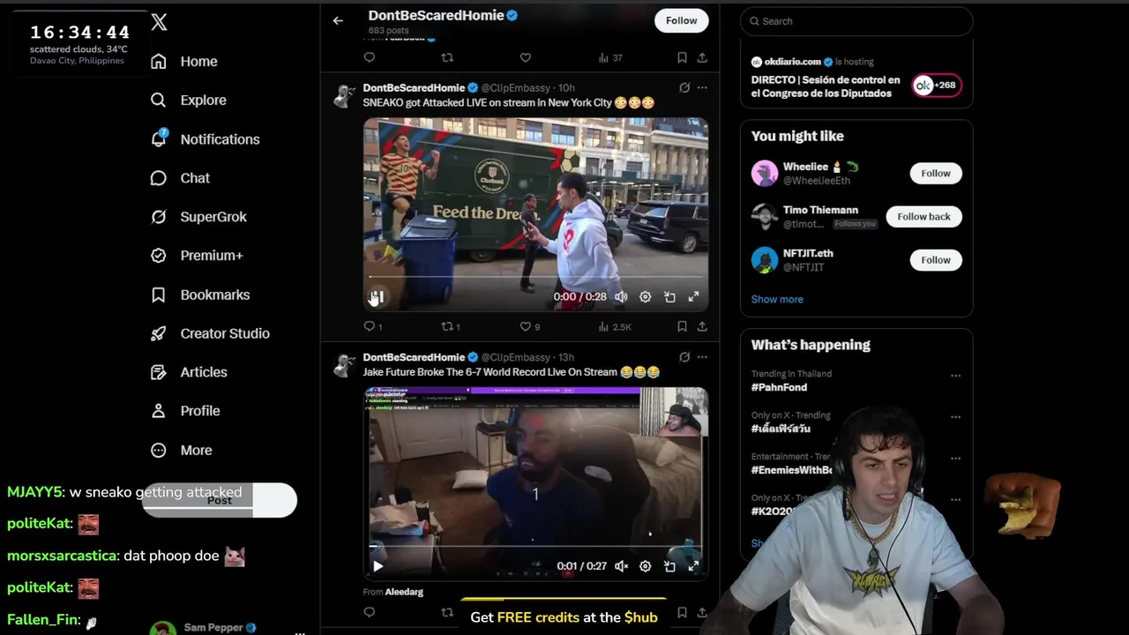Click the Bookmarks sidebar icon
This screenshot has height=635, width=1129.
pyautogui.click(x=159, y=295)
